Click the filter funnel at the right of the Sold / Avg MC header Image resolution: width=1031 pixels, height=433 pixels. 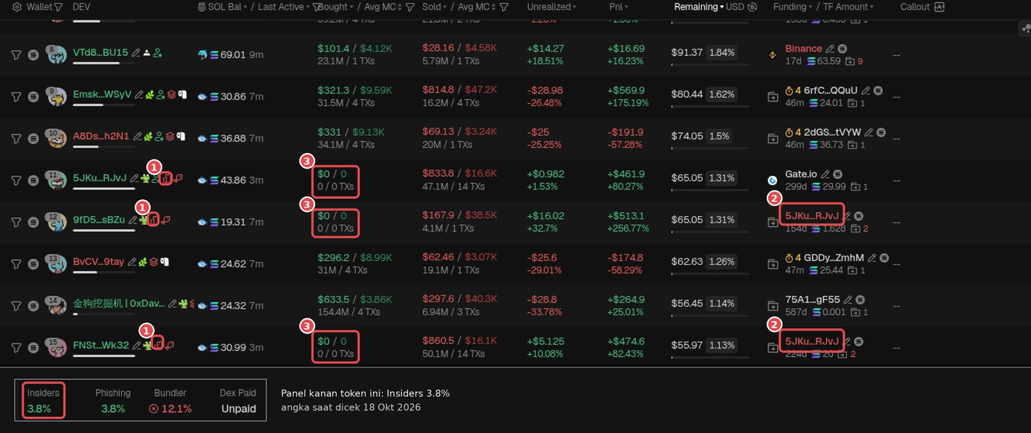504,7
